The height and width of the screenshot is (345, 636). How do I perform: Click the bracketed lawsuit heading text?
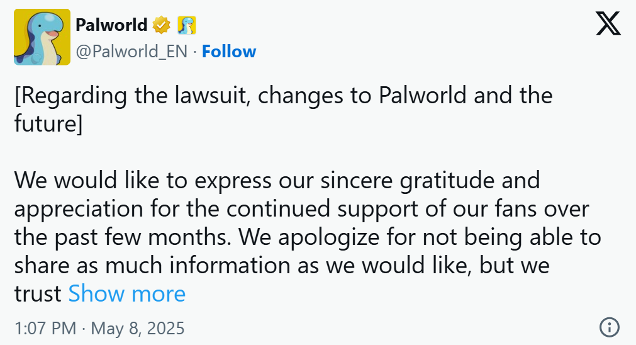284,109
